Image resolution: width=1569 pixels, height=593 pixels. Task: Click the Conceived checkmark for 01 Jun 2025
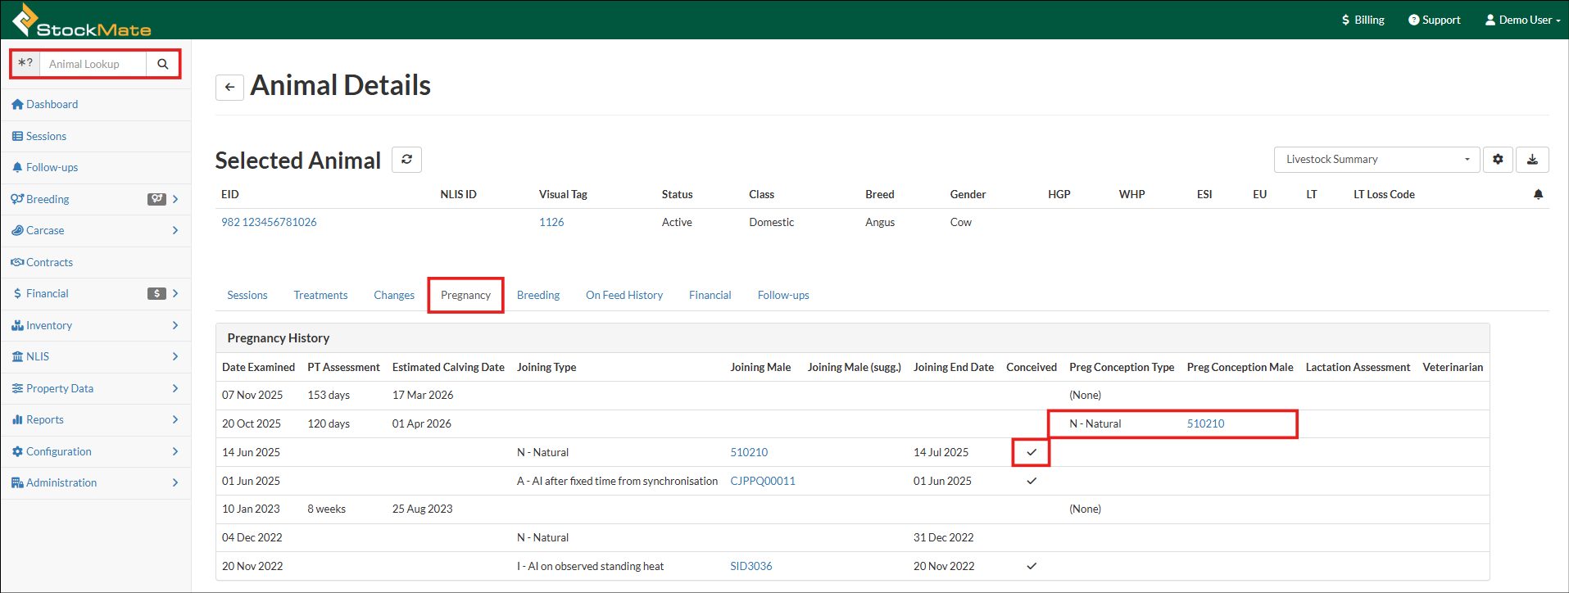coord(1032,481)
